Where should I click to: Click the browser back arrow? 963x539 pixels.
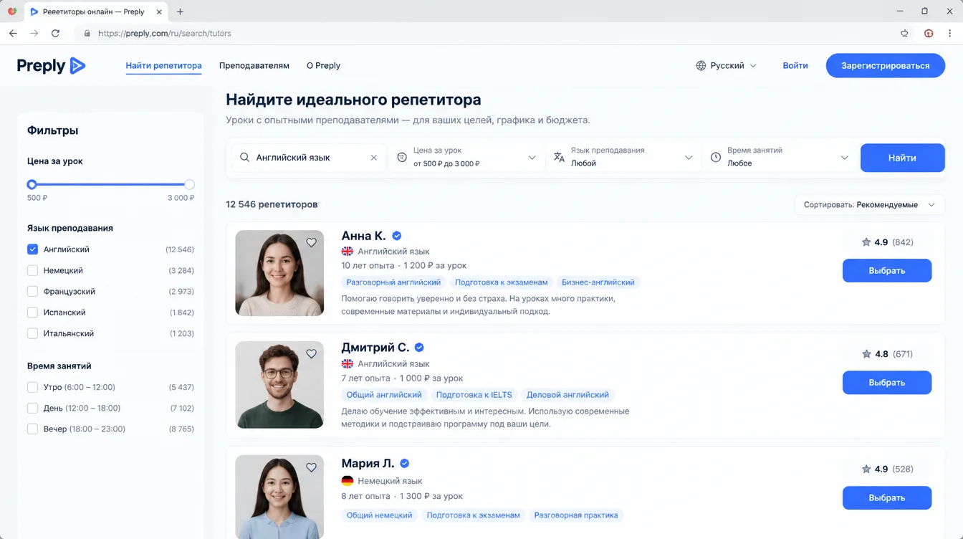coord(13,33)
